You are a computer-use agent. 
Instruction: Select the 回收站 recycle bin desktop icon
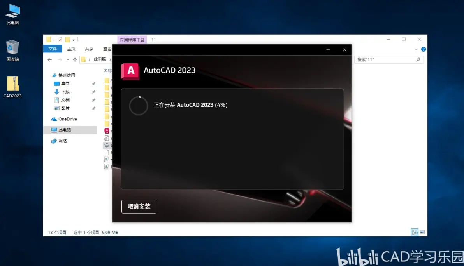(12, 51)
